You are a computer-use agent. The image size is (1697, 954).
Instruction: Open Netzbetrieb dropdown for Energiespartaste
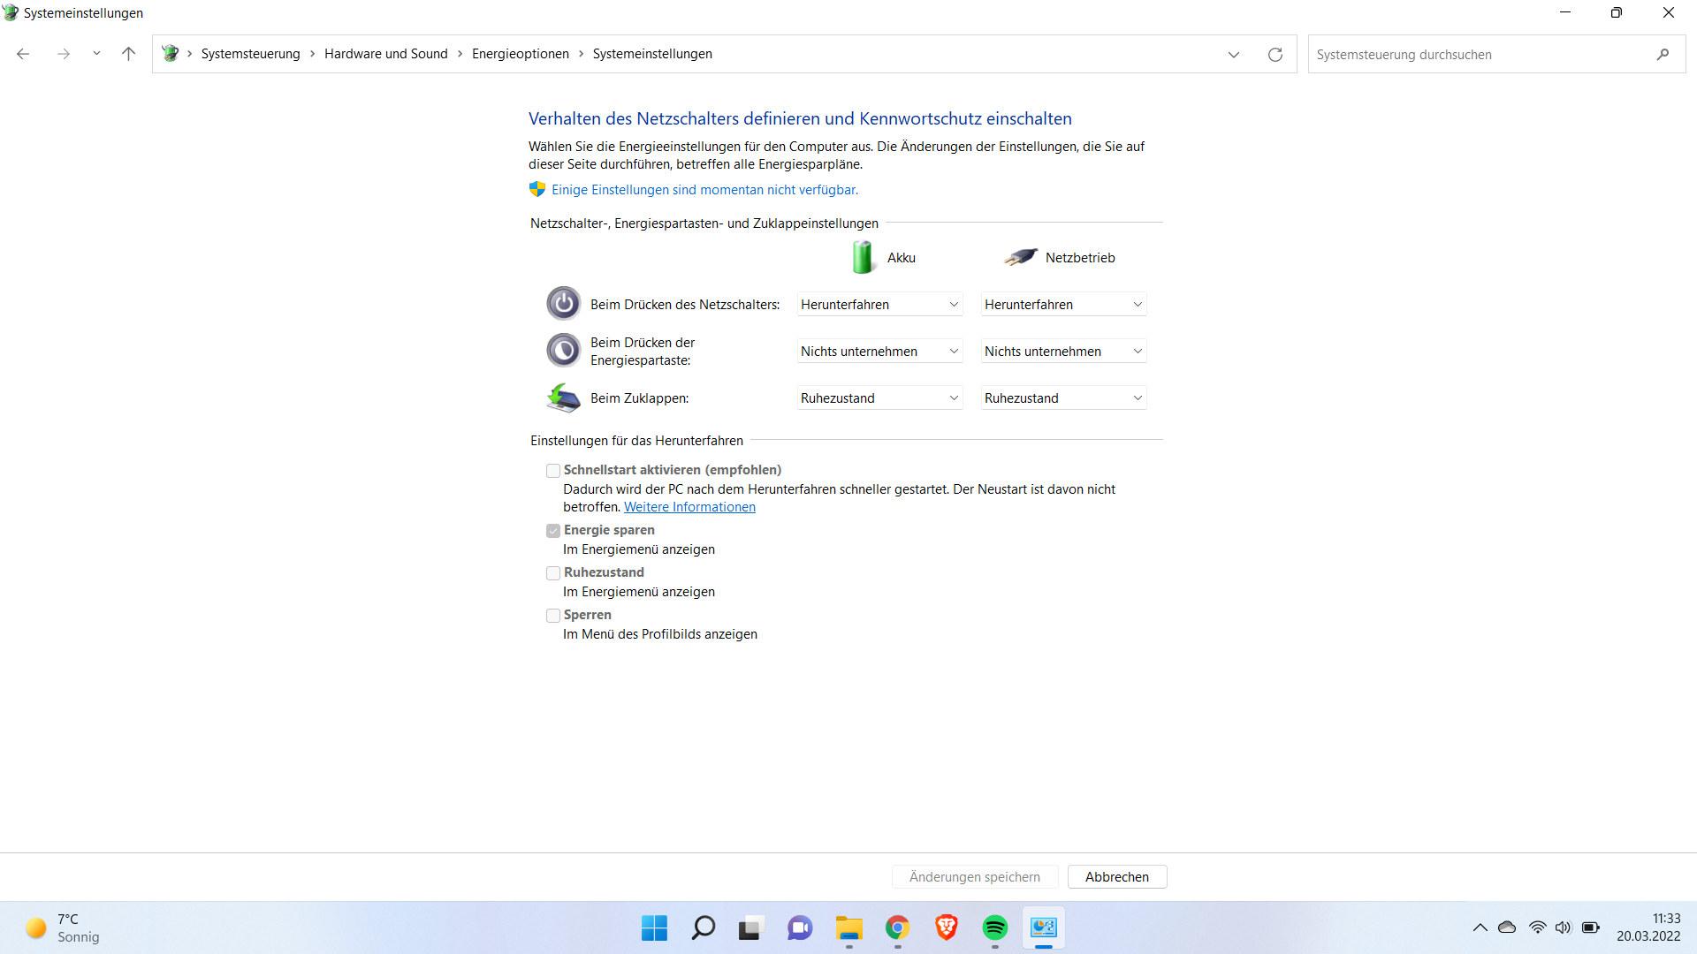(x=1063, y=352)
